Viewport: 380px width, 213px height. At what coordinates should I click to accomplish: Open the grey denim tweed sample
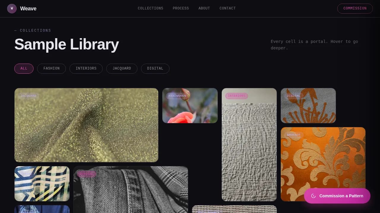[x=131, y=190]
